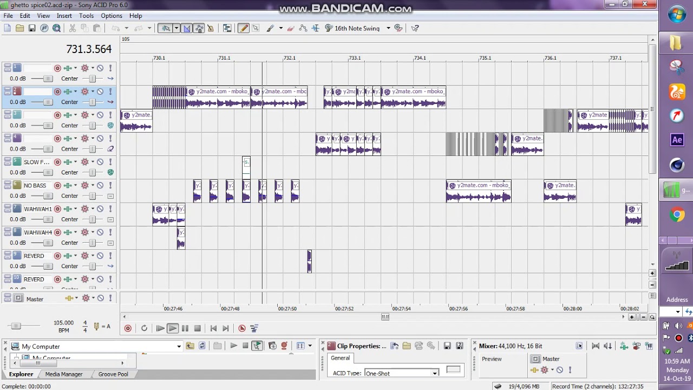The image size is (693, 390).
Task: Arm track 1 for record
Action: 57,68
